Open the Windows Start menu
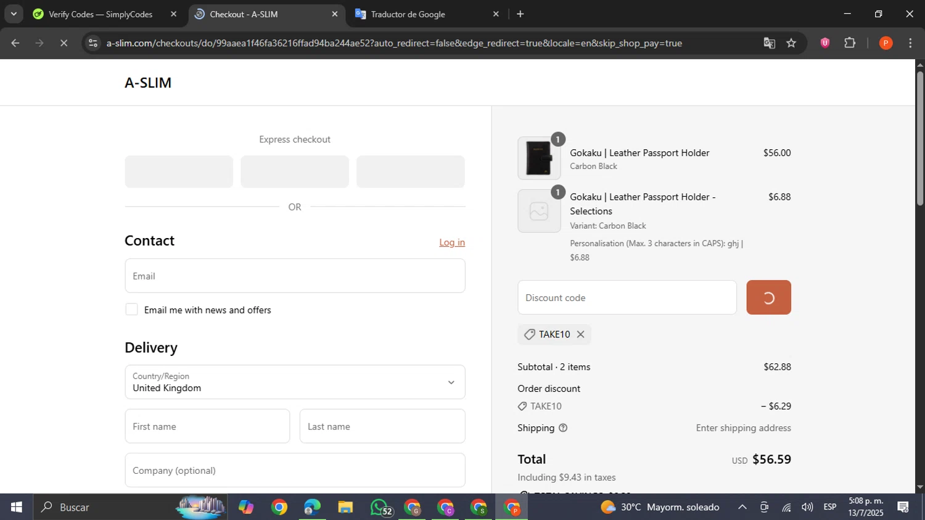This screenshot has width=925, height=520. point(16,507)
